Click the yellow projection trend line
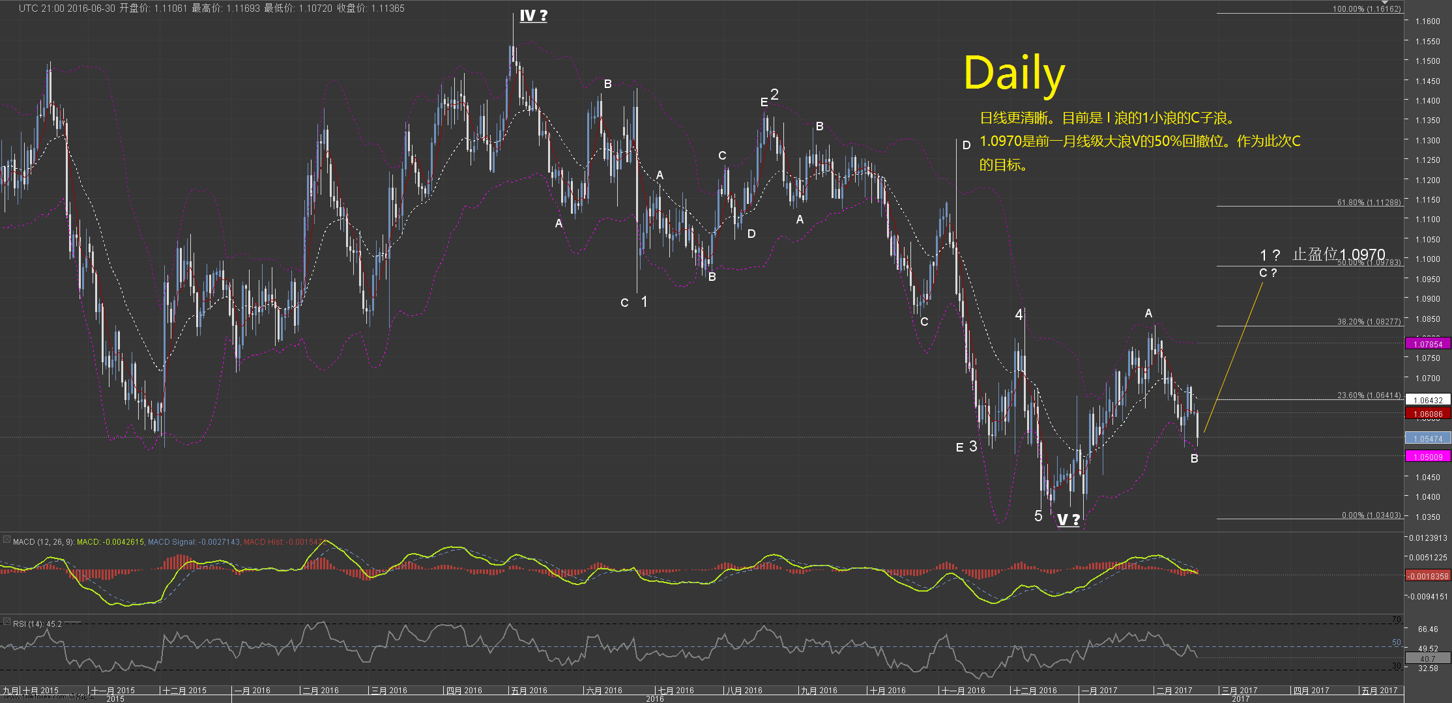 (x=1233, y=358)
